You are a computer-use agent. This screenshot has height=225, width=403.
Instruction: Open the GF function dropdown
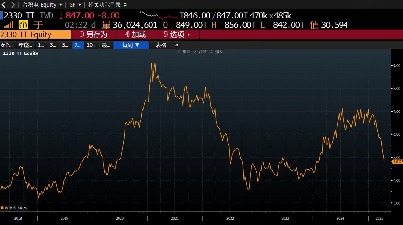click(x=75, y=5)
